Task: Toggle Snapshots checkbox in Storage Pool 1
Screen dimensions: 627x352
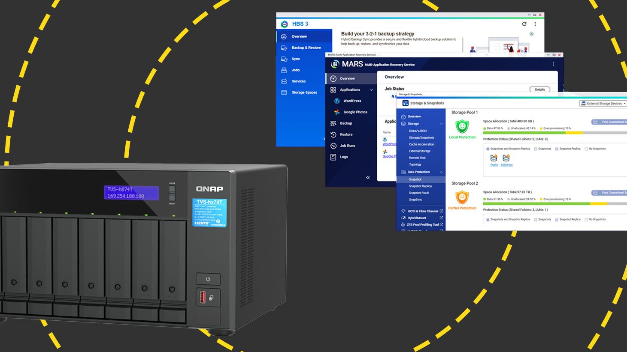Action: point(536,149)
